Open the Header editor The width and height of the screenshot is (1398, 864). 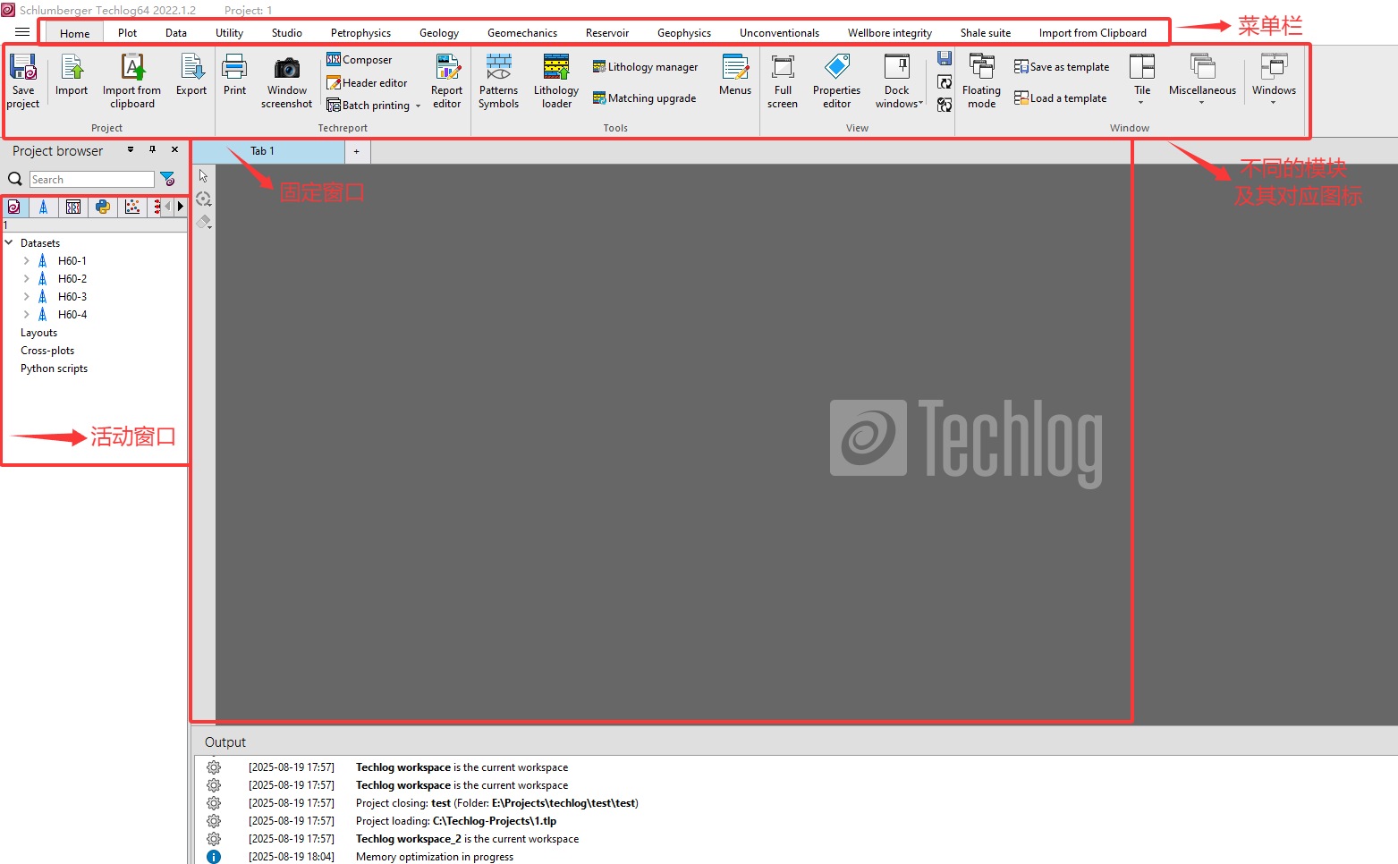click(367, 83)
